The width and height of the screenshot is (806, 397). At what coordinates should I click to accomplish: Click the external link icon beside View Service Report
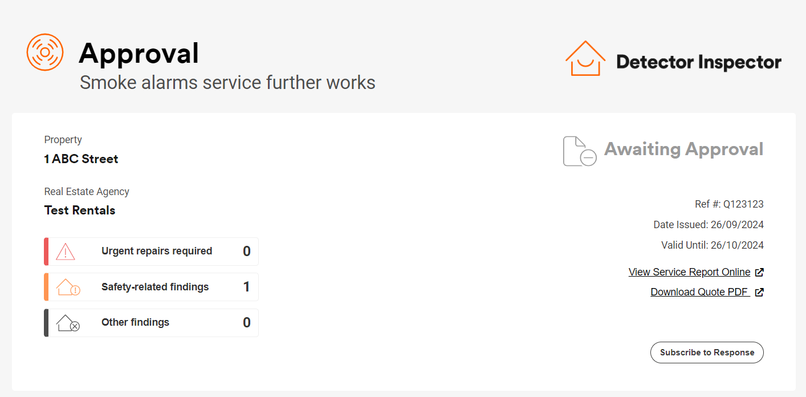coord(760,272)
